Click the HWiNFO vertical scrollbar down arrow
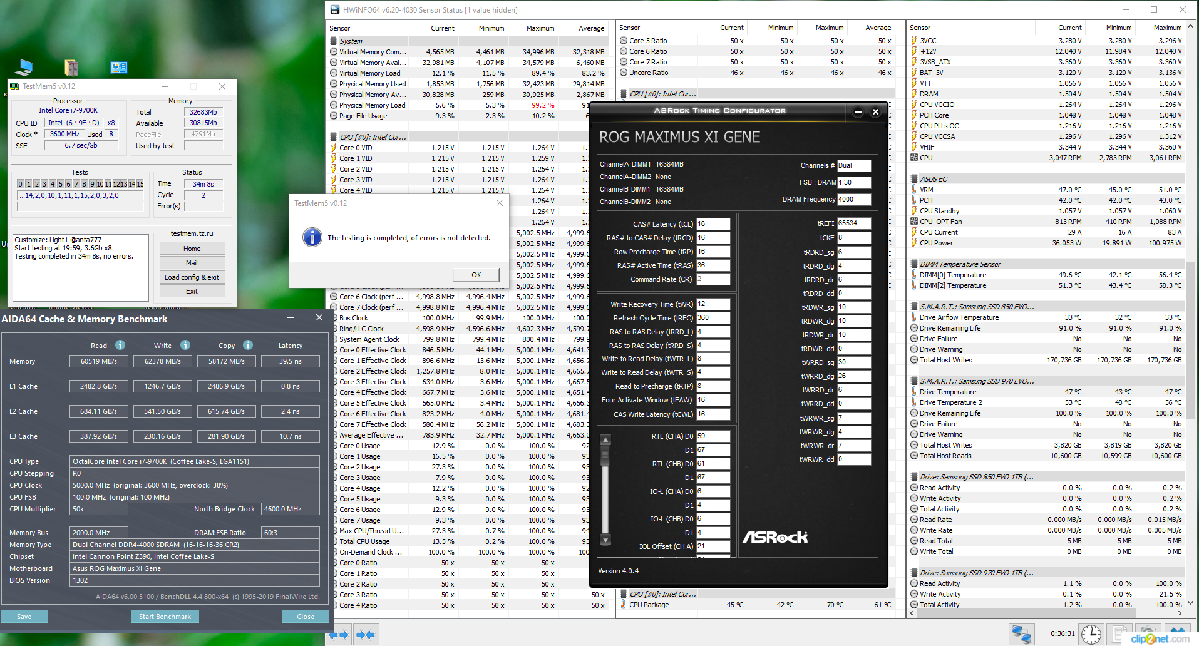This screenshot has height=646, width=1199. (1191, 603)
